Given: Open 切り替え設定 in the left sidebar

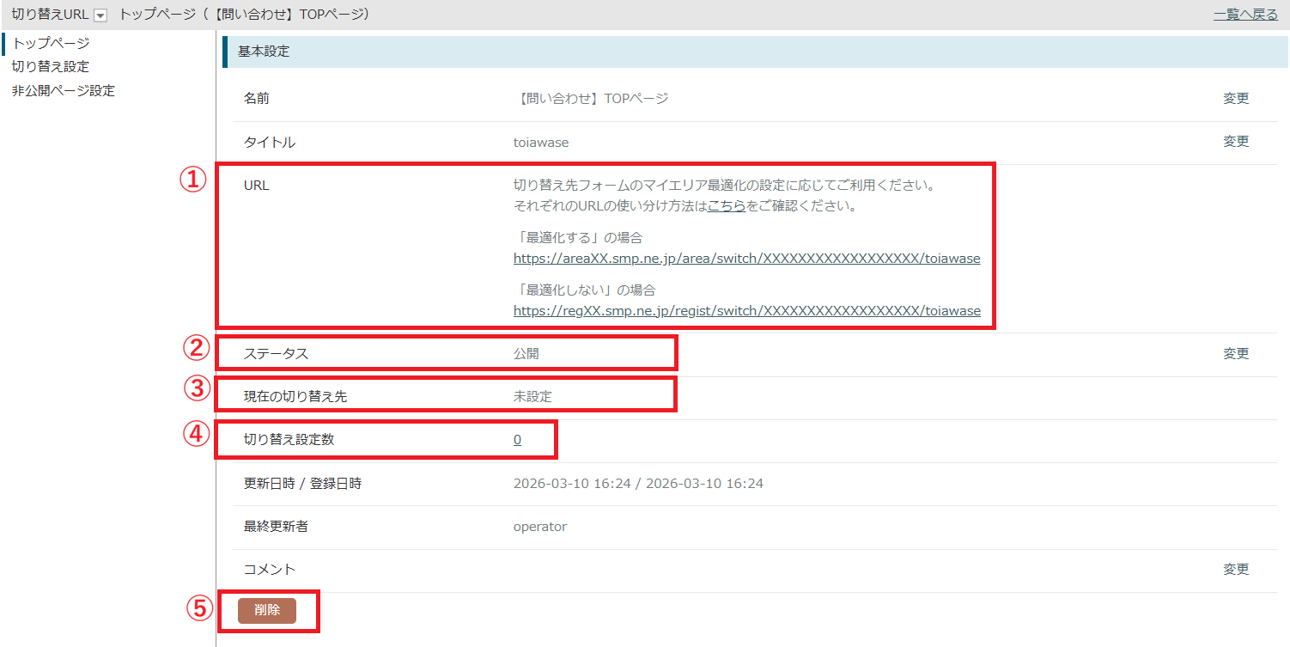Looking at the screenshot, I should point(51,66).
